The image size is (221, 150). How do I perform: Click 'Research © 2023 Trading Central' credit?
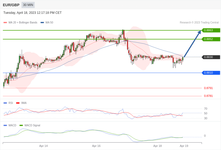pos(199,23)
